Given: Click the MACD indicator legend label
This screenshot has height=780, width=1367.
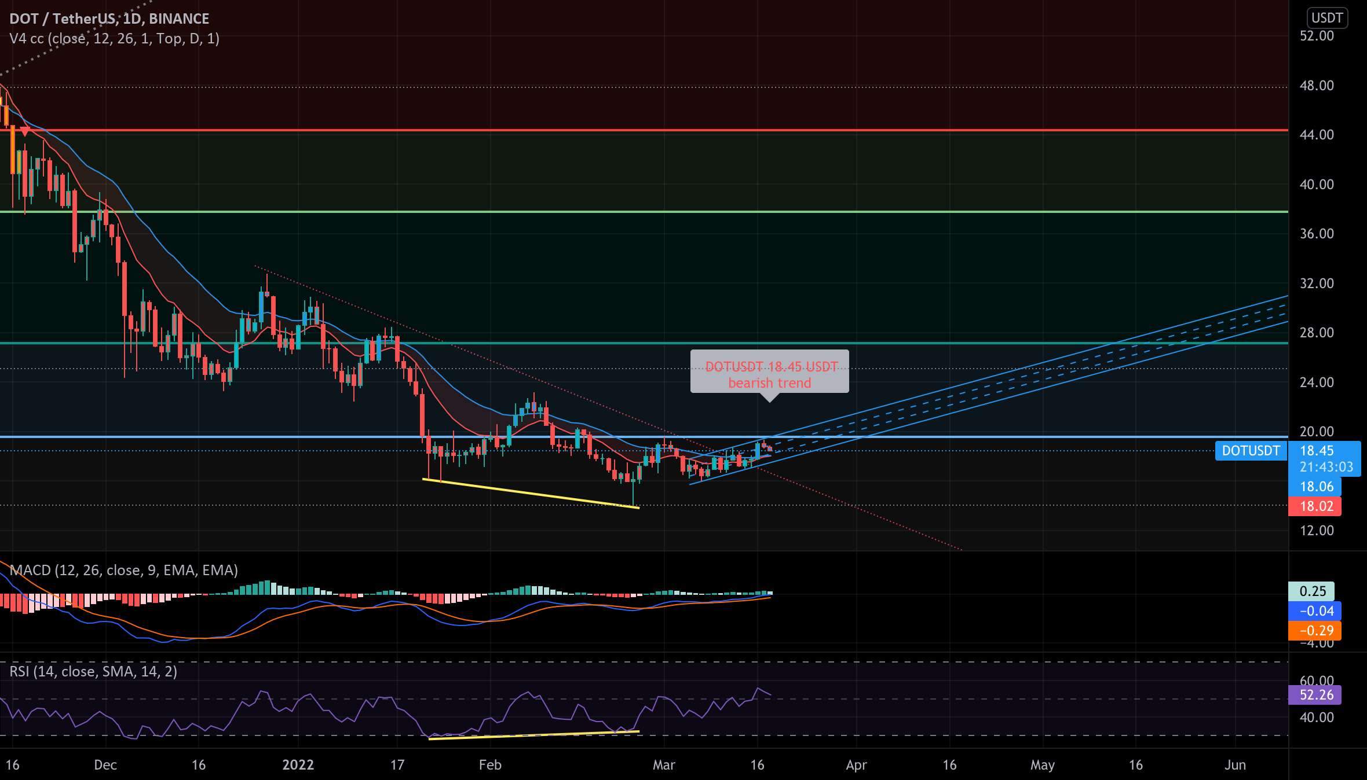Looking at the screenshot, I should coord(123,571).
